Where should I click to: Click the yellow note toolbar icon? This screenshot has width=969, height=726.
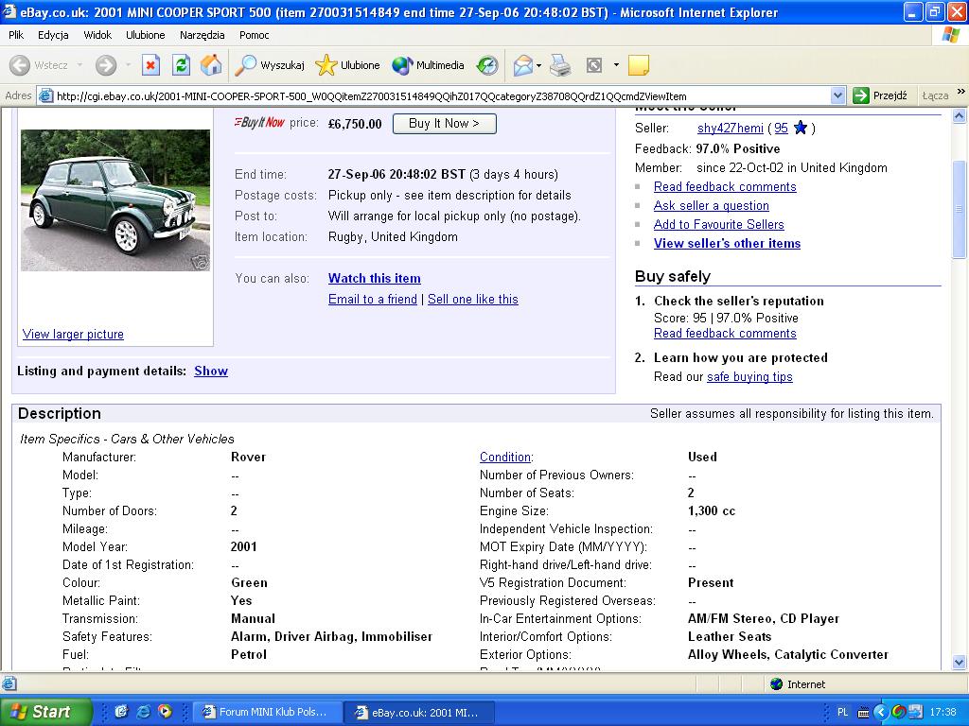pyautogui.click(x=639, y=65)
